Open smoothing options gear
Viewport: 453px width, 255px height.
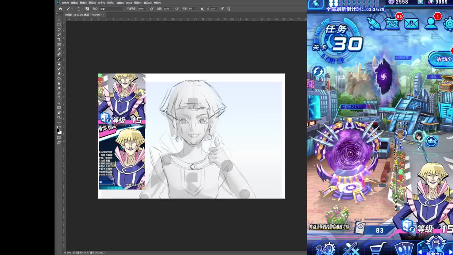click(x=202, y=9)
